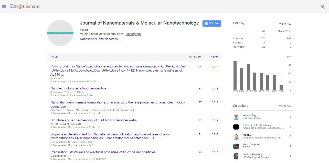Click Maaza avatar photo
Image resolution: width=329 pixels, height=163 pixels.
(x=236, y=136)
